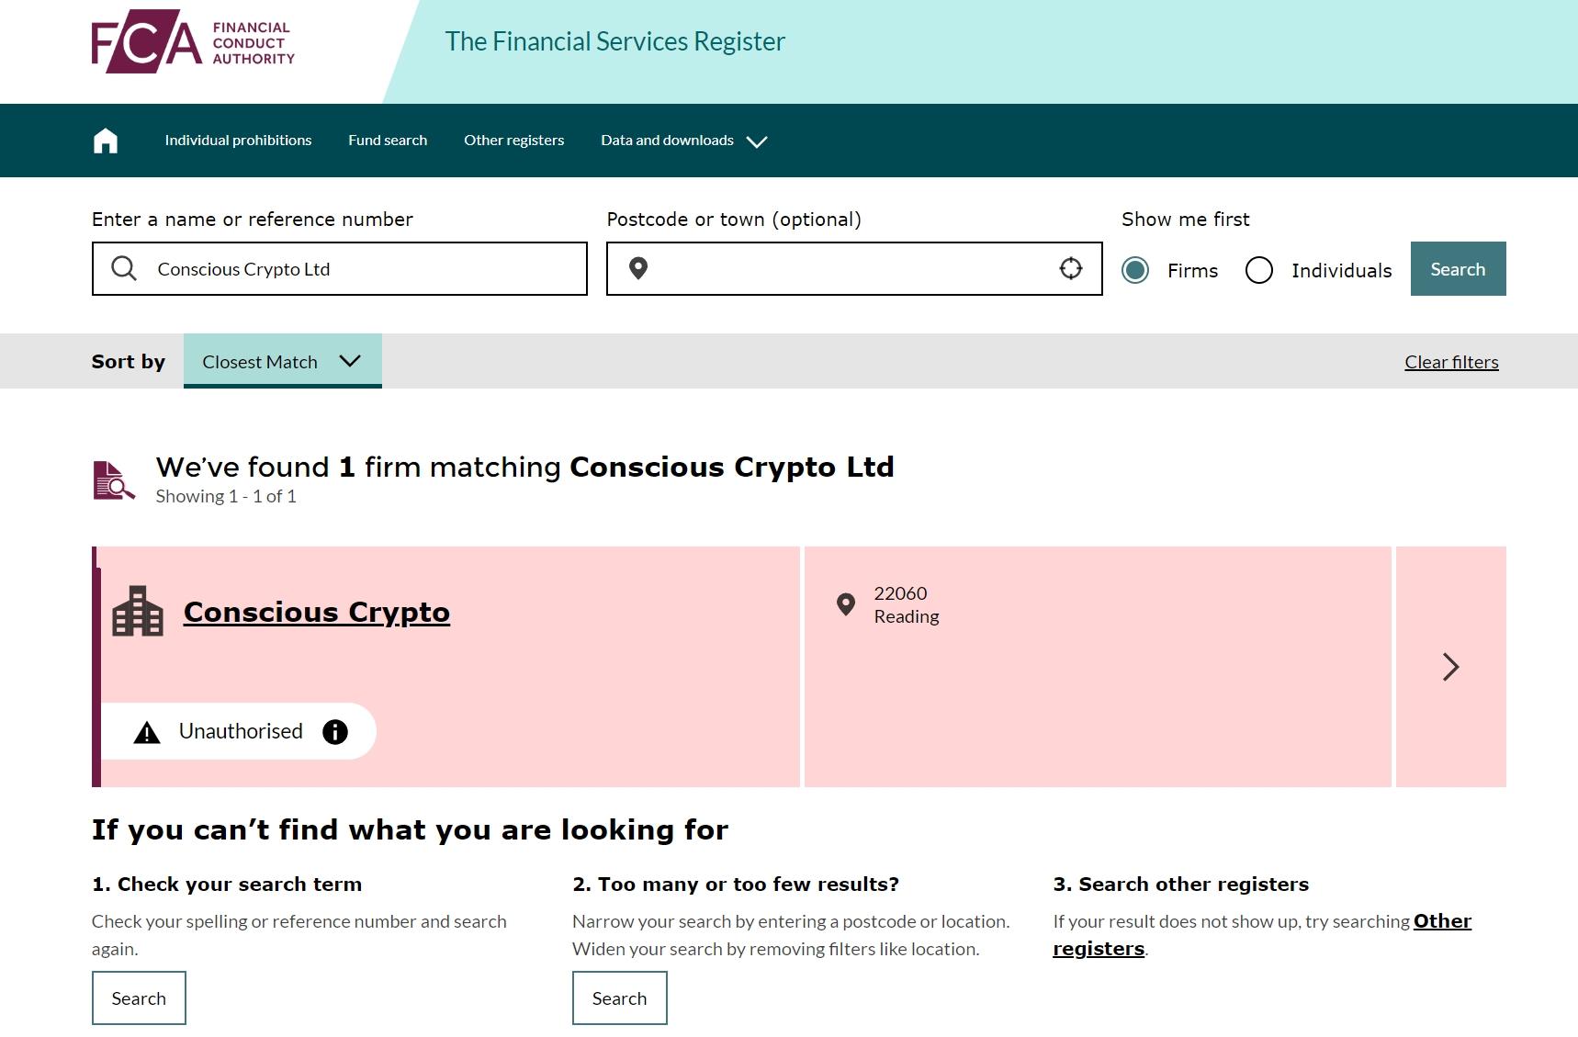Click the warning triangle beside Unauthorised
Image resolution: width=1578 pixels, height=1037 pixels.
tap(147, 732)
